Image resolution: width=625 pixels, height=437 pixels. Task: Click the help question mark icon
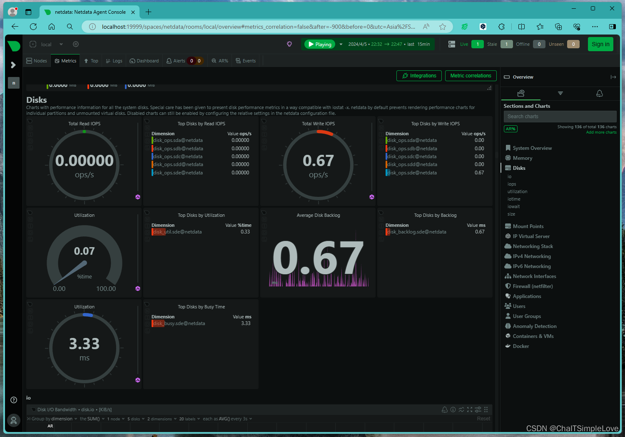click(14, 400)
